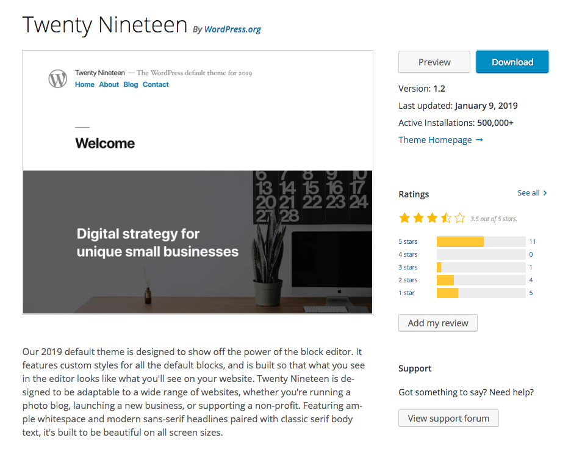Viewport: 571px width, 454px height.
Task: Click the arrow icon beside Theme Homepage
Action: 479,140
